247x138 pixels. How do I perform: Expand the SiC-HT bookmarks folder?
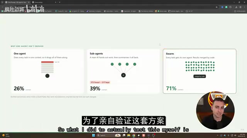(x=189, y=11)
